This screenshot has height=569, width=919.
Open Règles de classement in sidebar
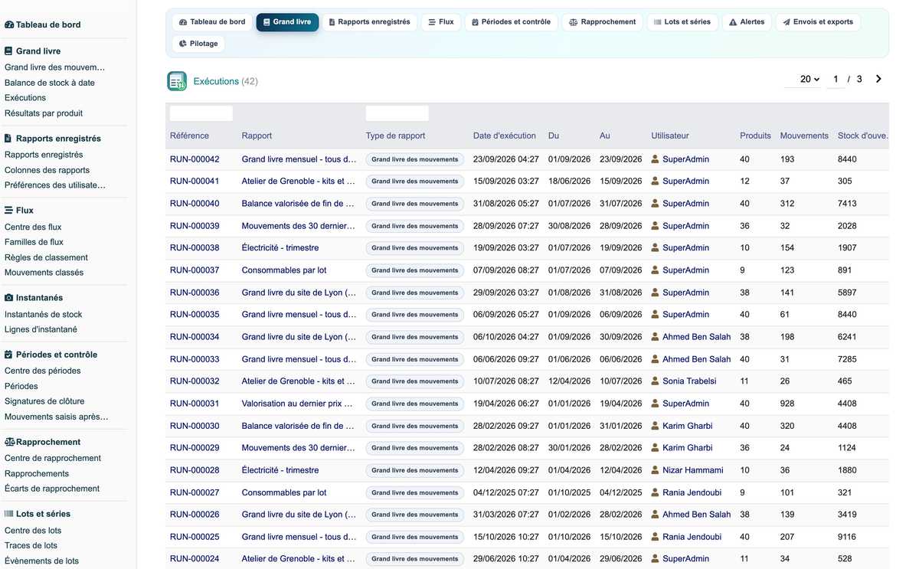click(46, 257)
